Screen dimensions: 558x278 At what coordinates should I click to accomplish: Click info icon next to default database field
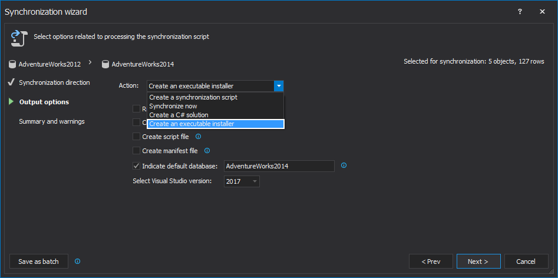click(344, 166)
